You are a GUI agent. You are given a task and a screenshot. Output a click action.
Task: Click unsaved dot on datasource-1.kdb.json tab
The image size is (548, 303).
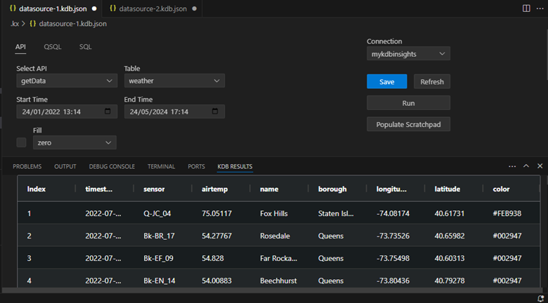click(x=94, y=8)
